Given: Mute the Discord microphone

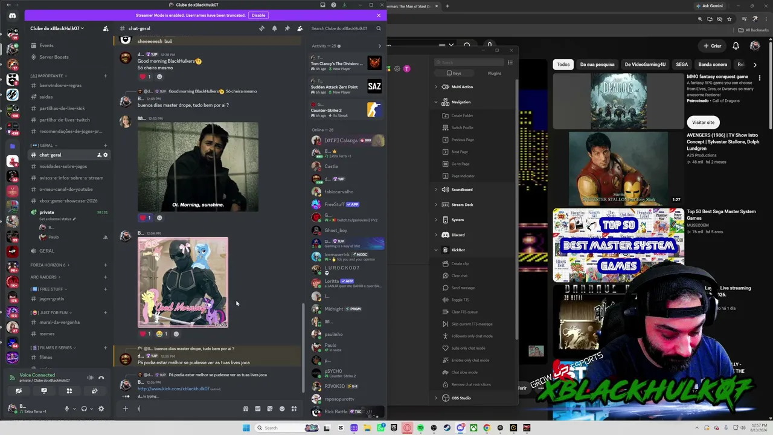Looking at the screenshot, I should pos(67,408).
